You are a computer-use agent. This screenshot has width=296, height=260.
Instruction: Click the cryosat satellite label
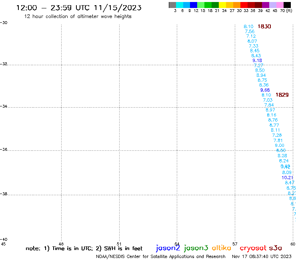(253, 248)
